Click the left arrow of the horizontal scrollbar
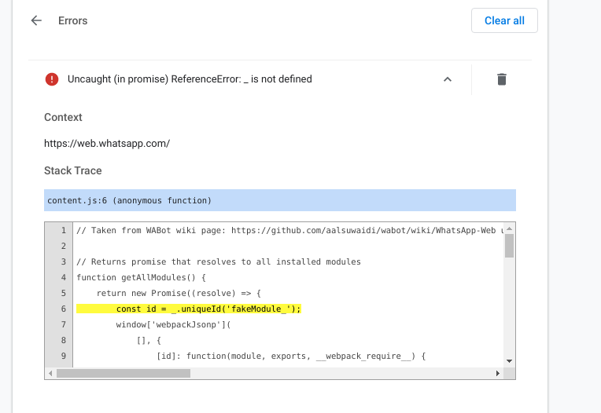Viewport: 601px width, 413px height. [50, 373]
